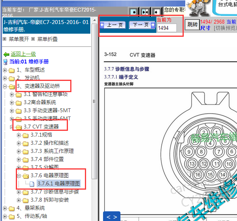The height and width of the screenshot is (221, 237).
Task: Click the collapse-both-sides arrows icon
Action: [145, 12]
